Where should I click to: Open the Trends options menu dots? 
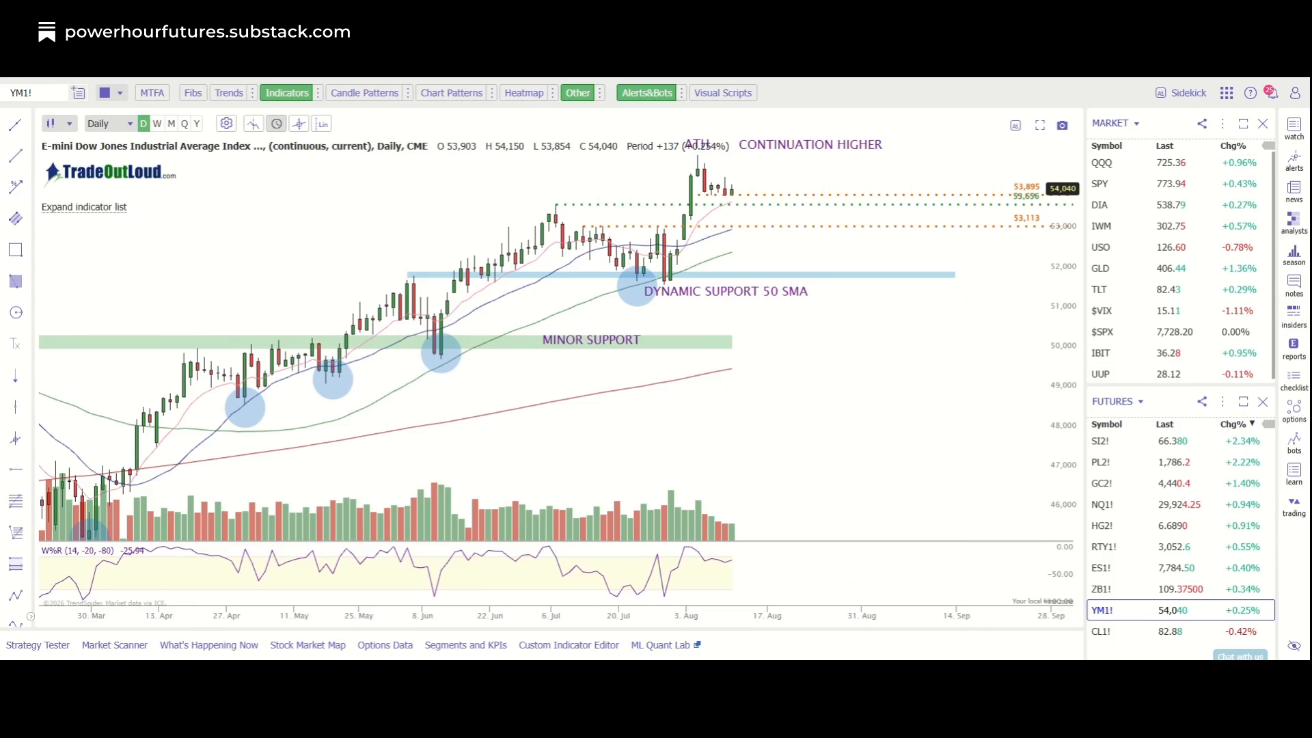(x=253, y=93)
